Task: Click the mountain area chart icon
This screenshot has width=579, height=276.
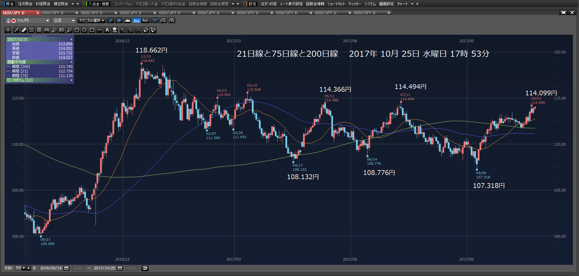Action: pos(127,21)
